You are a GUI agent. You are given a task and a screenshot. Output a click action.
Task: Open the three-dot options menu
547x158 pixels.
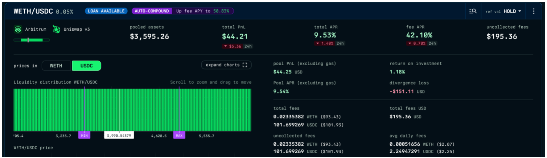(x=534, y=11)
